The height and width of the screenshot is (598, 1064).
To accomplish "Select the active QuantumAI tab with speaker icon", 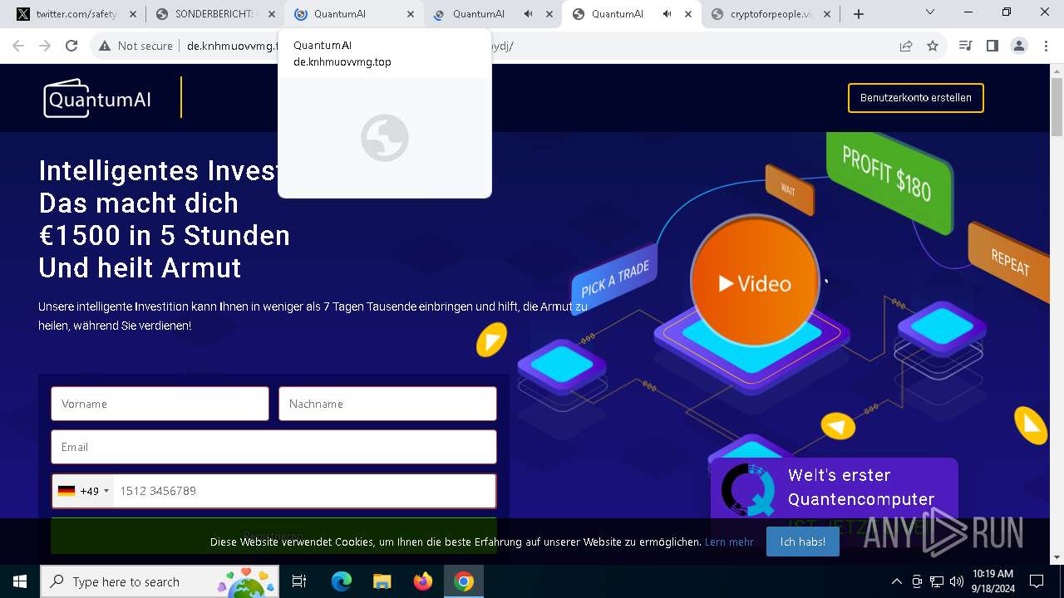I will [617, 14].
